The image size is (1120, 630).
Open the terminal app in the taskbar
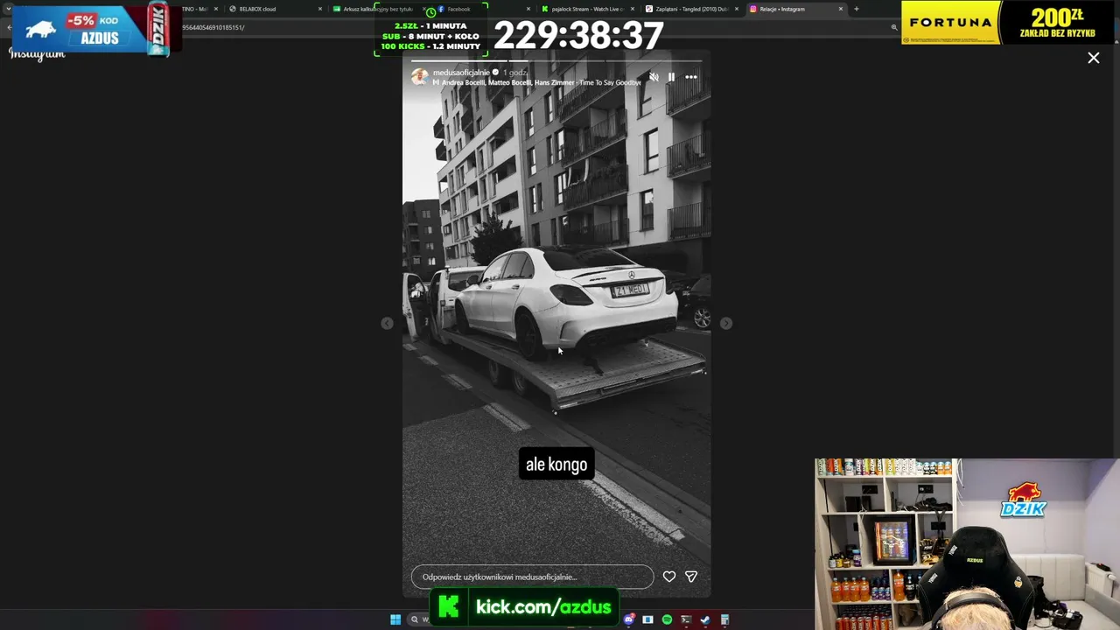686,619
